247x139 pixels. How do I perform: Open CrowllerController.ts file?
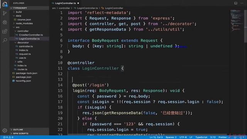tap(29, 35)
